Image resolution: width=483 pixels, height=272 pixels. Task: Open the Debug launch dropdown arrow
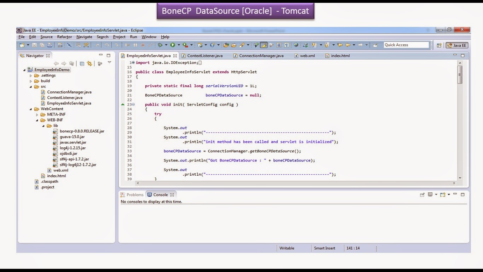tap(166, 45)
